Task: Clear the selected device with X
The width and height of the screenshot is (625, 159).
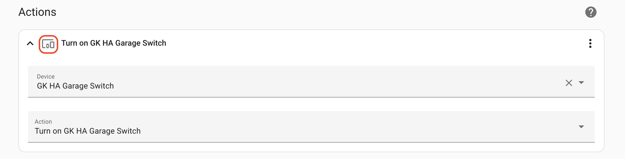Action: click(569, 83)
